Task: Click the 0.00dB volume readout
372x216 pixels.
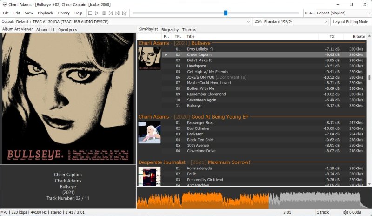Action: pyautogui.click(x=355, y=212)
